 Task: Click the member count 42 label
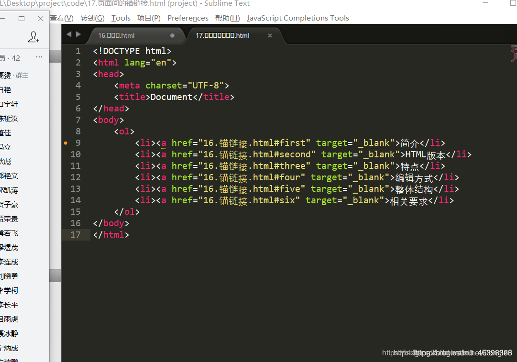pos(10,58)
